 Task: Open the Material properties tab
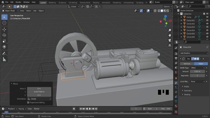(x=176, y=106)
